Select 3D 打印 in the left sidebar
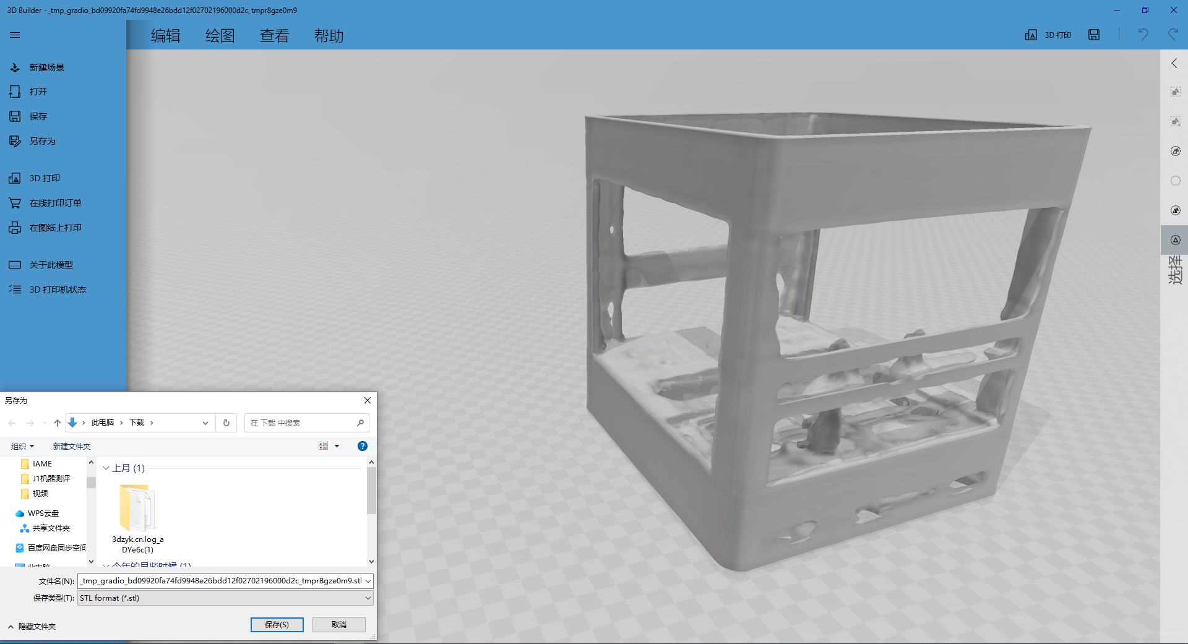 tap(45, 178)
